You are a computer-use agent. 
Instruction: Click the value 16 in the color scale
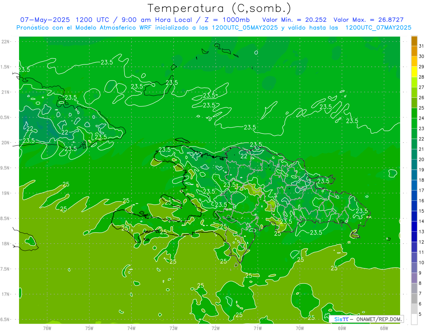(422, 201)
